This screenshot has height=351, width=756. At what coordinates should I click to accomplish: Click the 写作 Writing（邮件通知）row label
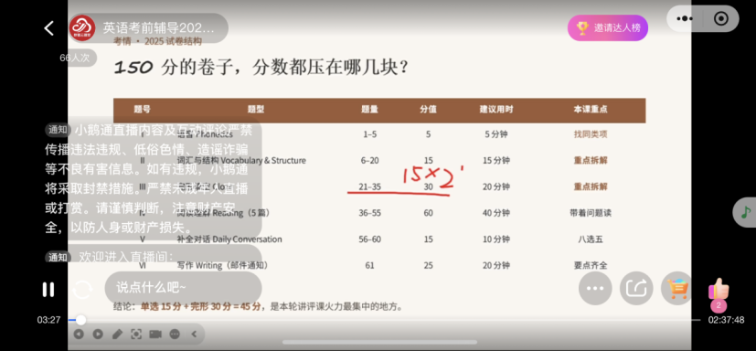click(x=222, y=265)
